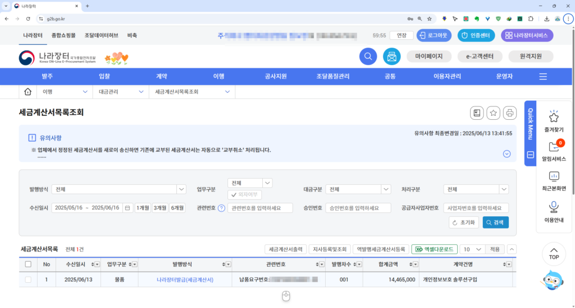The width and height of the screenshot is (575, 308).
Task: Click 역발행세금계산서등록 button
Action: pos(381,249)
